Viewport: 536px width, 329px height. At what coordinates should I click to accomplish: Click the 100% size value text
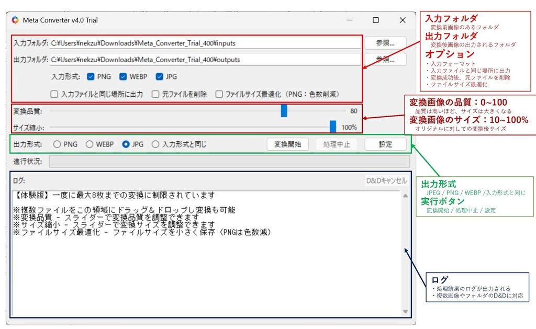349,127
